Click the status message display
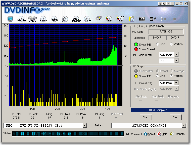This screenshot has height=145, width=191. point(68,134)
